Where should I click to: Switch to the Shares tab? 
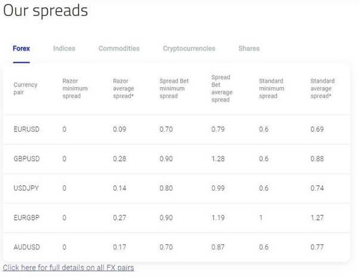coord(249,48)
